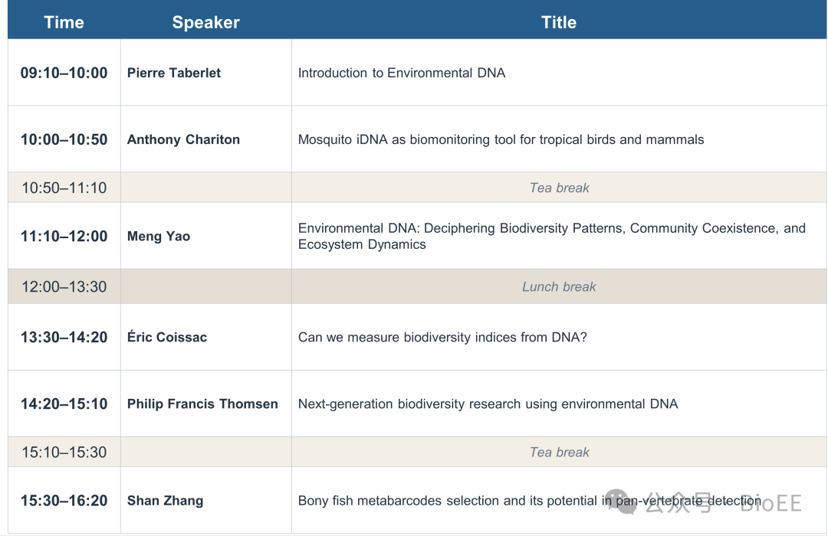Select speaker name Pierre Taberlet
The width and height of the screenshot is (828, 536).
(x=174, y=73)
